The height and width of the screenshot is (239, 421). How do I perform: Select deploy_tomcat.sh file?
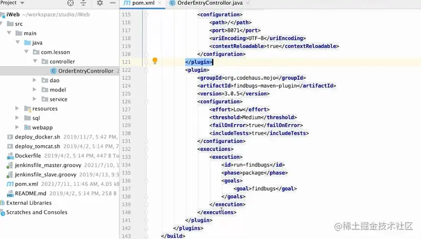click(37, 147)
